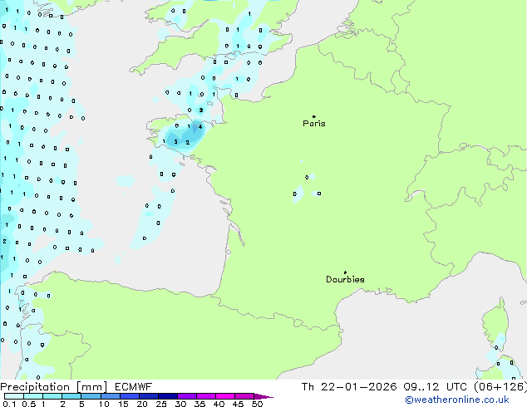This screenshot has width=527, height=407.
Task: Pick the 20 mm legend color swatch
Action: (148, 396)
